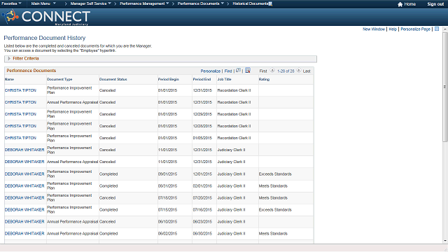Click Personalize in Performance Documents grid

(x=211, y=71)
